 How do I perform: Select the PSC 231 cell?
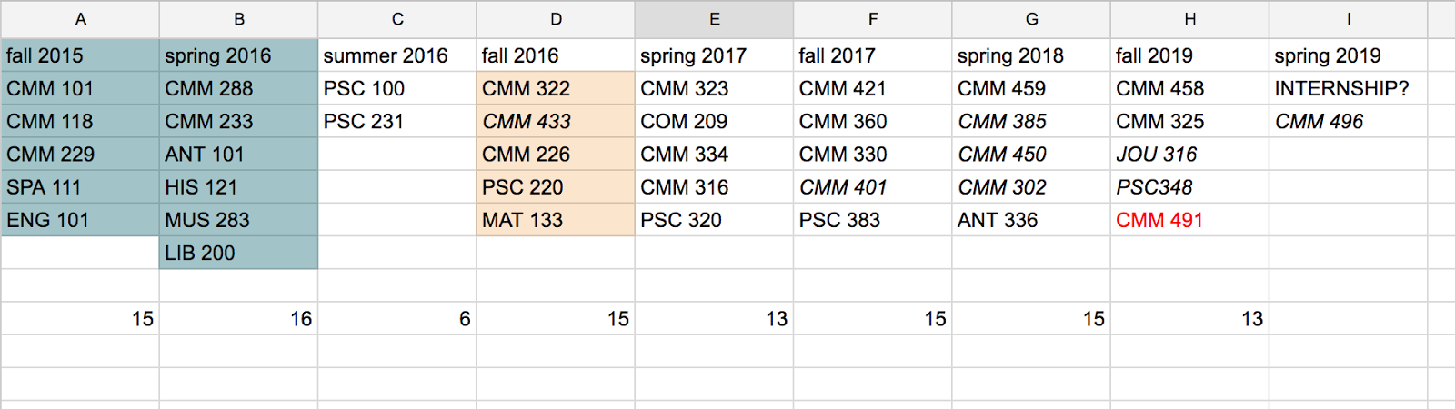[x=396, y=121]
